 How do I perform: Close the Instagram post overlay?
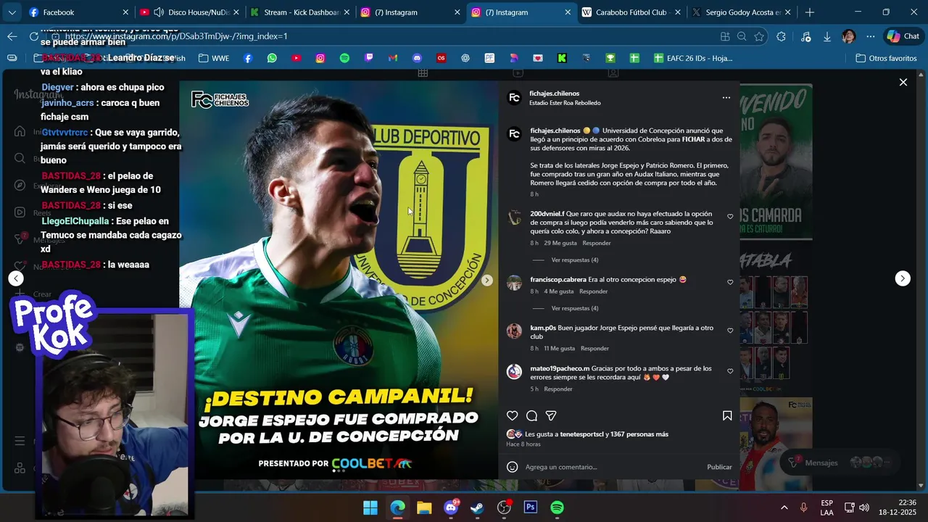point(903,83)
